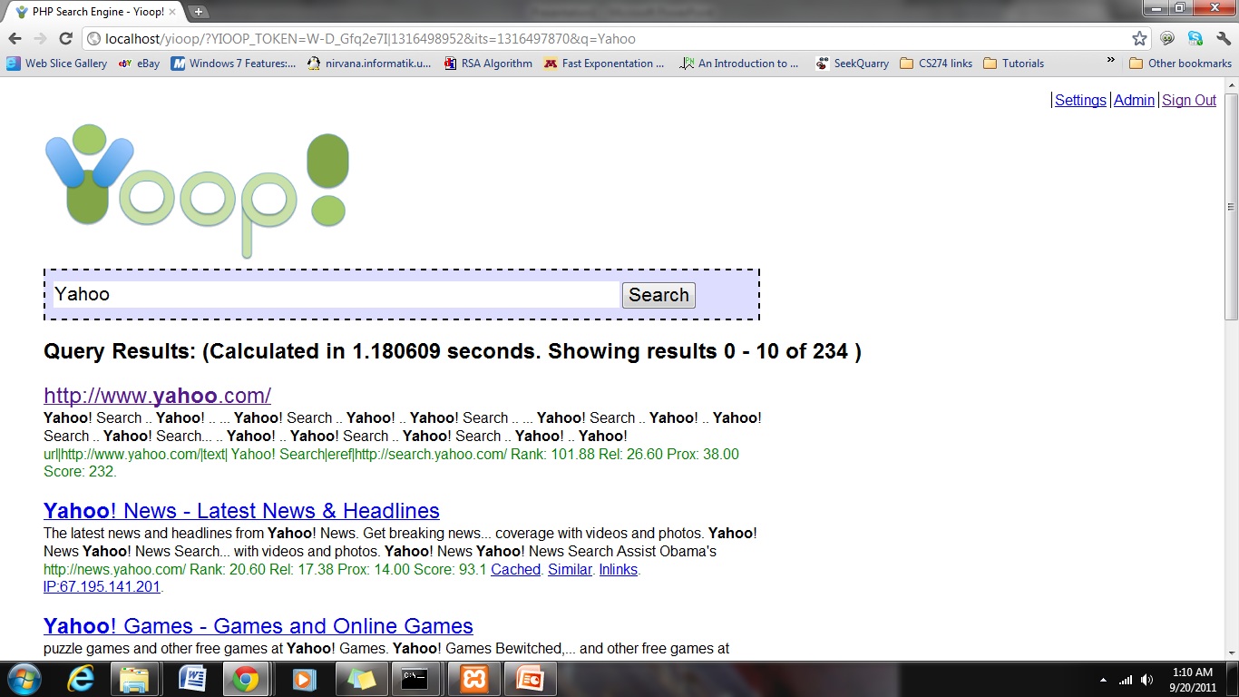This screenshot has height=697, width=1239.
Task: Switch to Command Prompt in taskbar
Action: 416,679
